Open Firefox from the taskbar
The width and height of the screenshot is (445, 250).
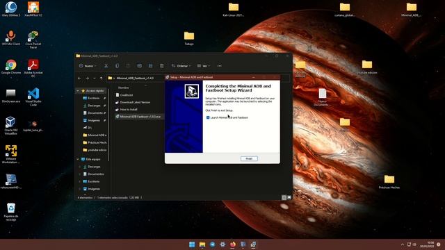click(x=233, y=244)
